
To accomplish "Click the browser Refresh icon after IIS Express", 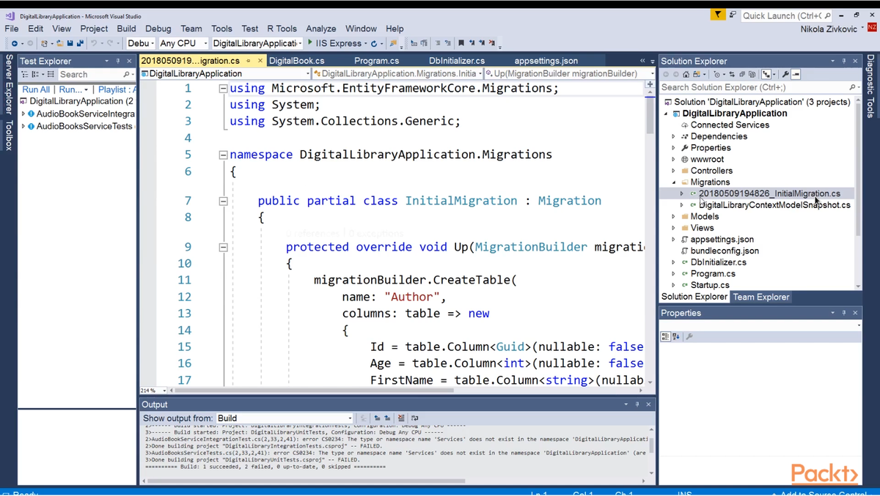I will [373, 43].
